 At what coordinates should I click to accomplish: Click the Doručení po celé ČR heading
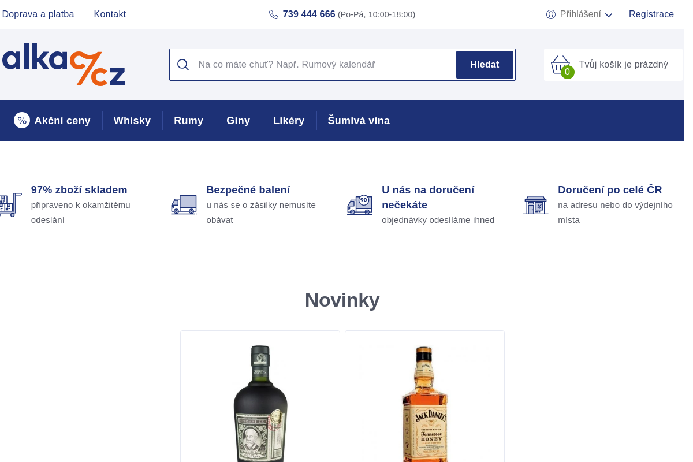tap(610, 190)
